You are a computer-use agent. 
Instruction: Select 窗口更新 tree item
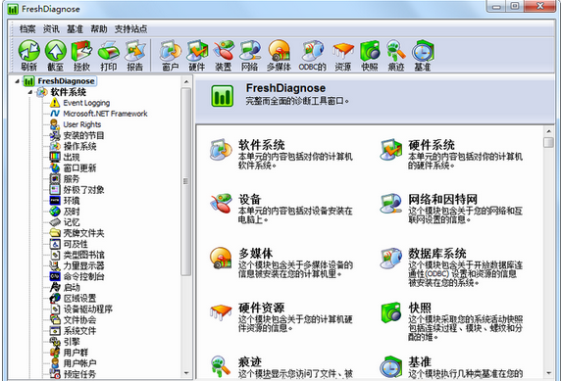pyautogui.click(x=79, y=168)
